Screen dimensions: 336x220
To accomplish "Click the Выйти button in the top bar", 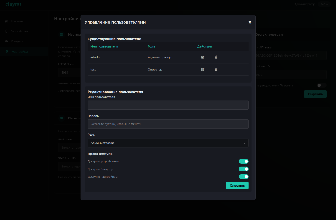I will click(x=324, y=4).
